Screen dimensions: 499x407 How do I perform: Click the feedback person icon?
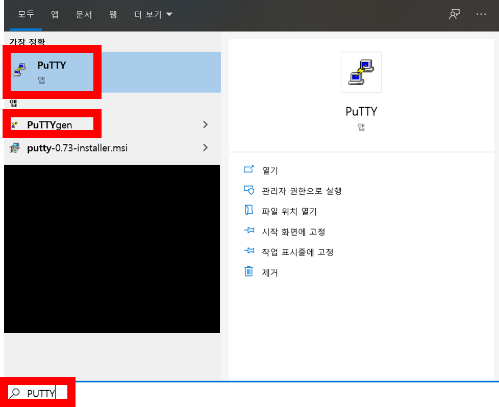455,14
